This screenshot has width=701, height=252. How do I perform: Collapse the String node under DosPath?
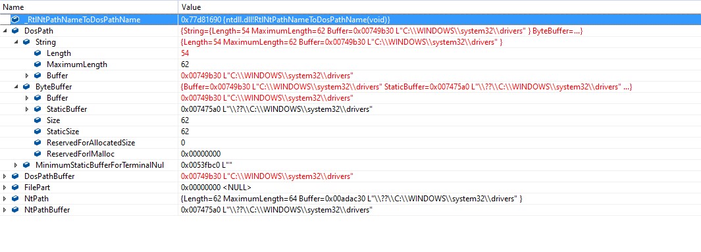[16, 42]
